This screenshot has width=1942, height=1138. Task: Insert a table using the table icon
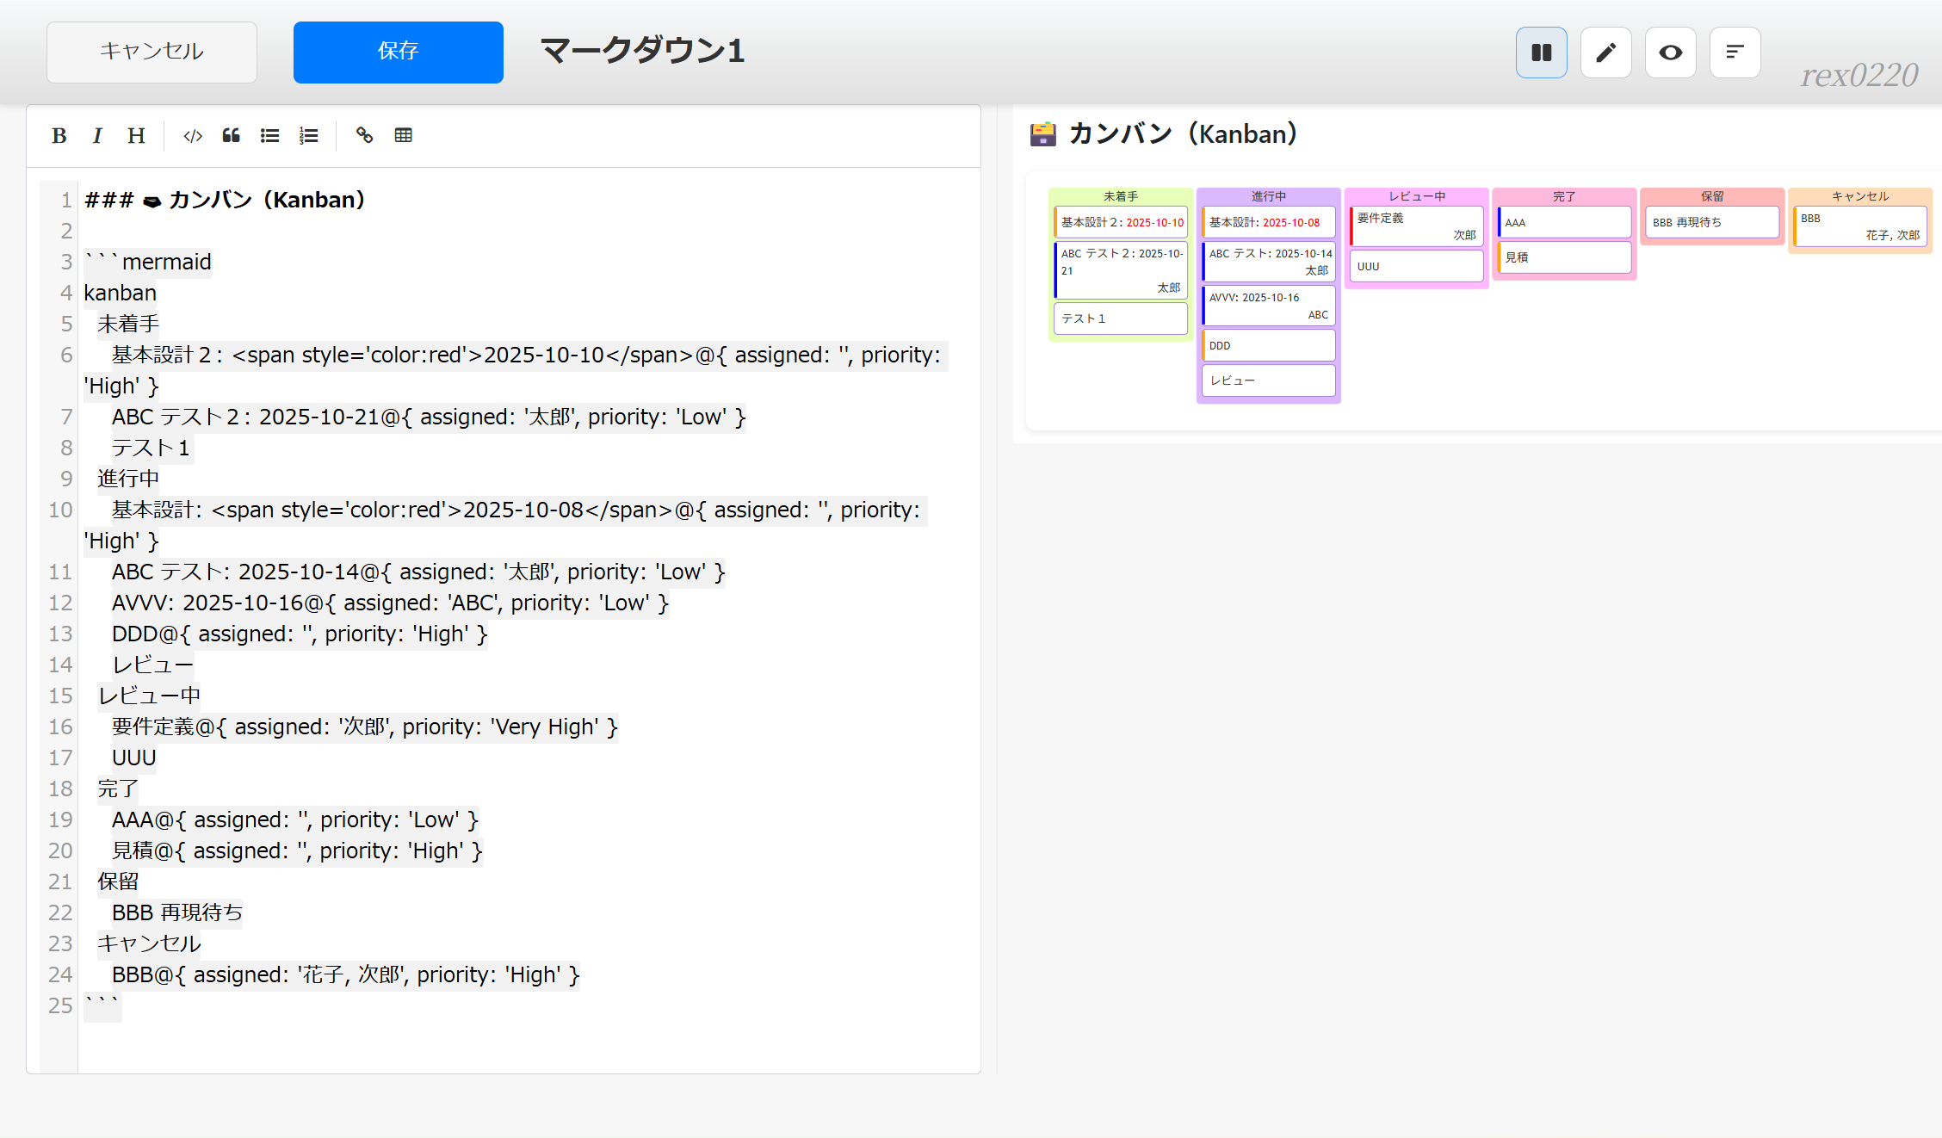(x=403, y=135)
